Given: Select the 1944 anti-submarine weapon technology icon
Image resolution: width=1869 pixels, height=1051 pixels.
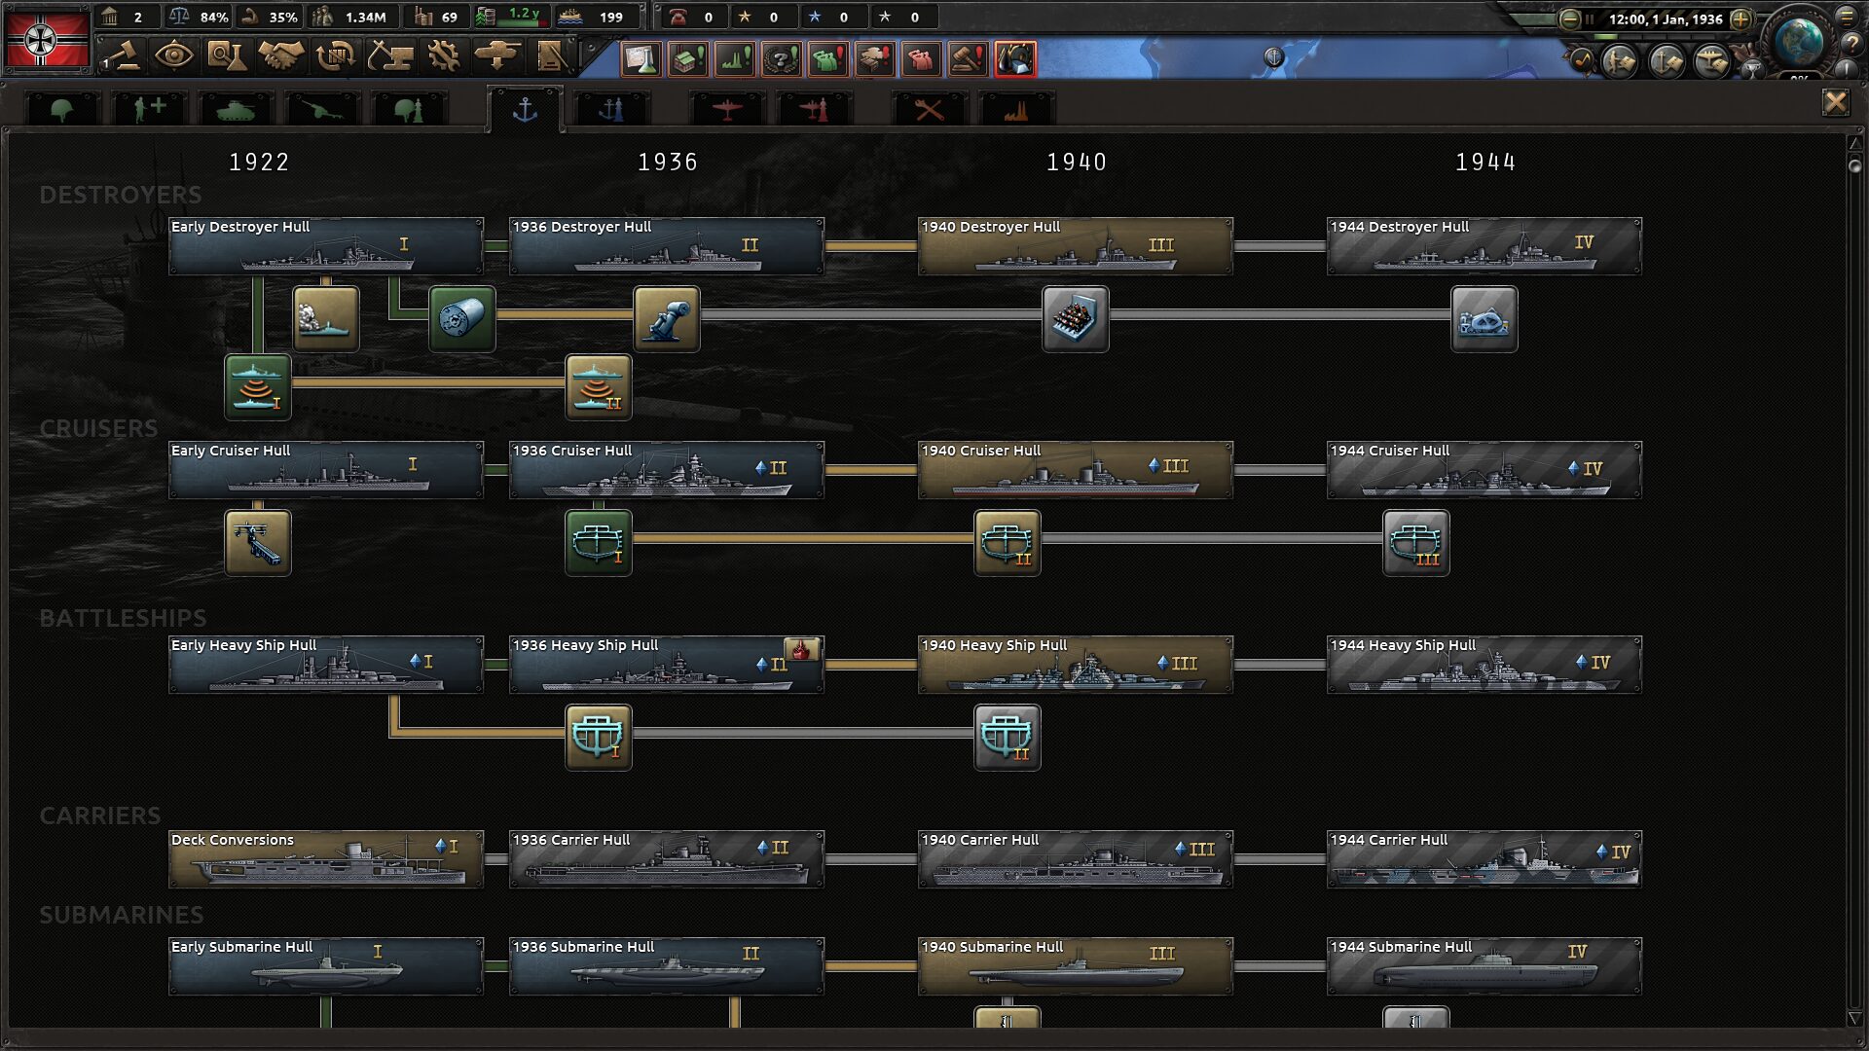Looking at the screenshot, I should pyautogui.click(x=1484, y=318).
